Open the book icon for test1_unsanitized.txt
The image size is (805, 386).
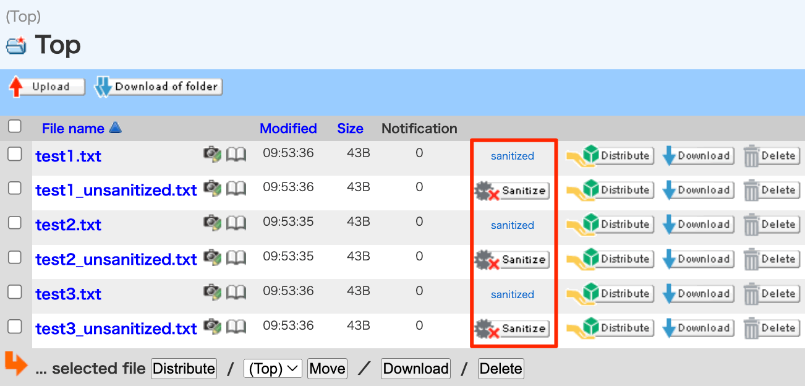(236, 189)
